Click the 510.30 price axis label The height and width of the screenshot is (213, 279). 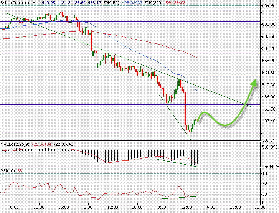coord(269,85)
